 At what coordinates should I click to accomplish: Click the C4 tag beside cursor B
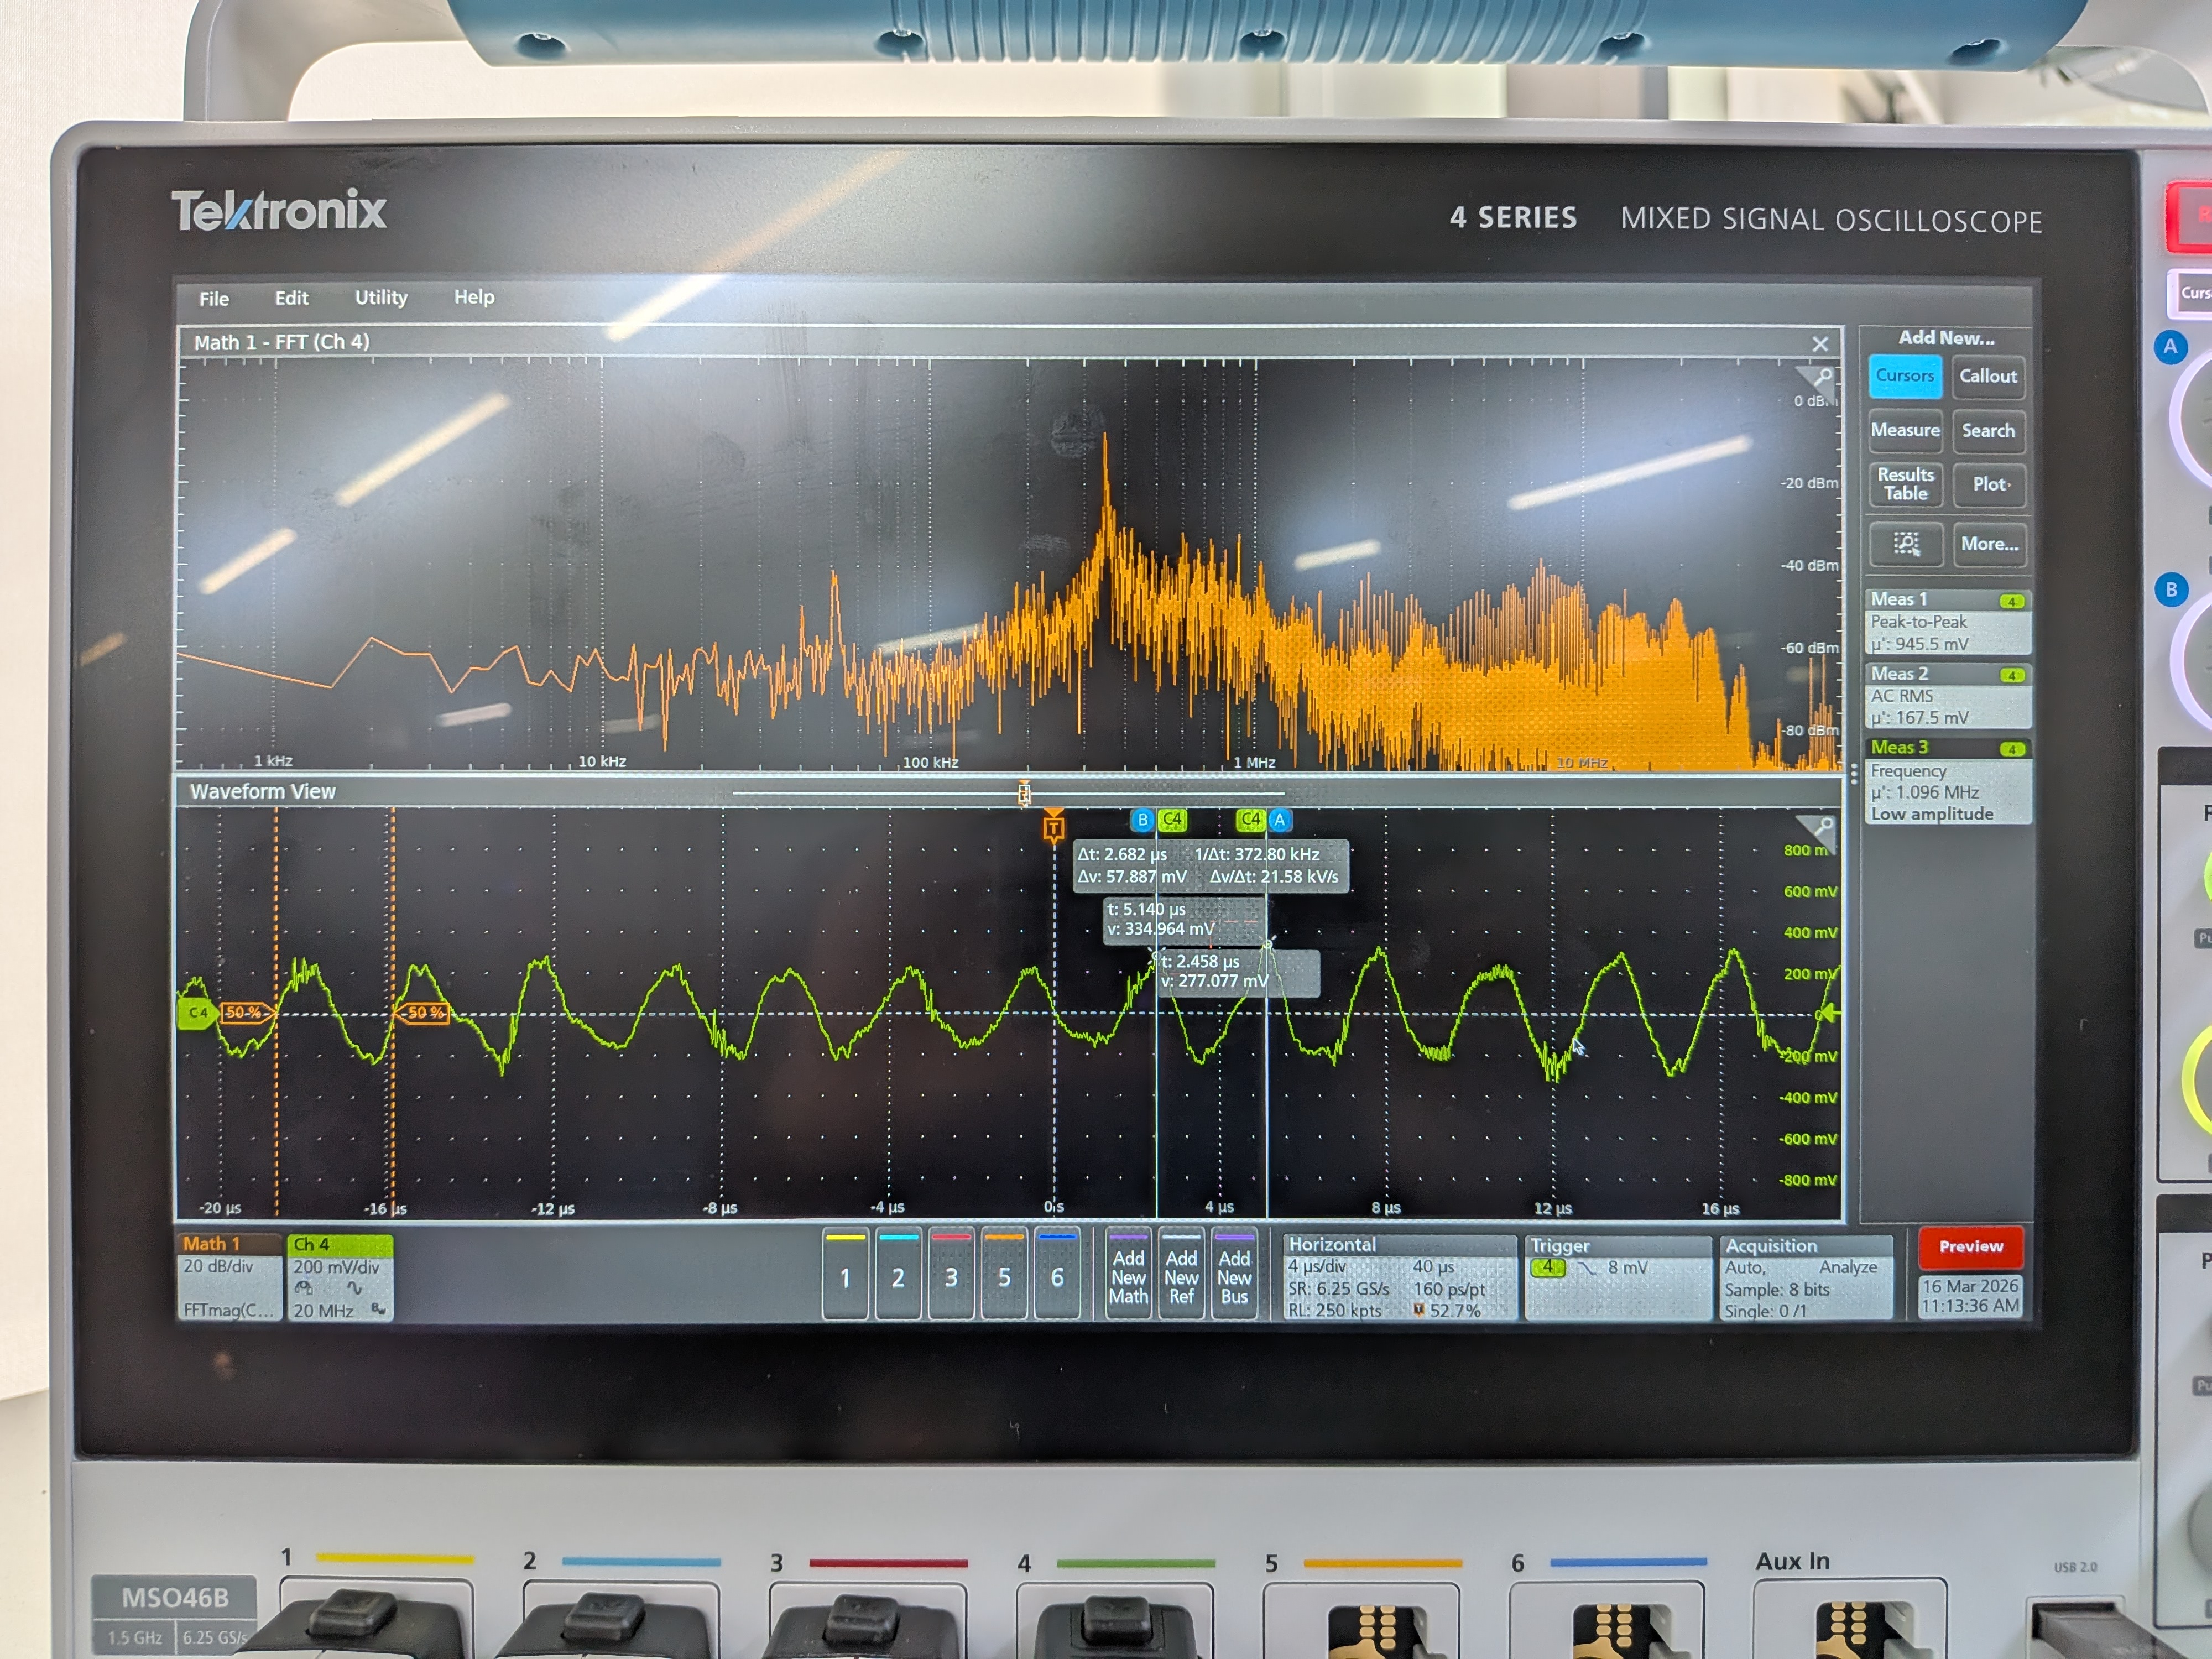coord(1172,820)
